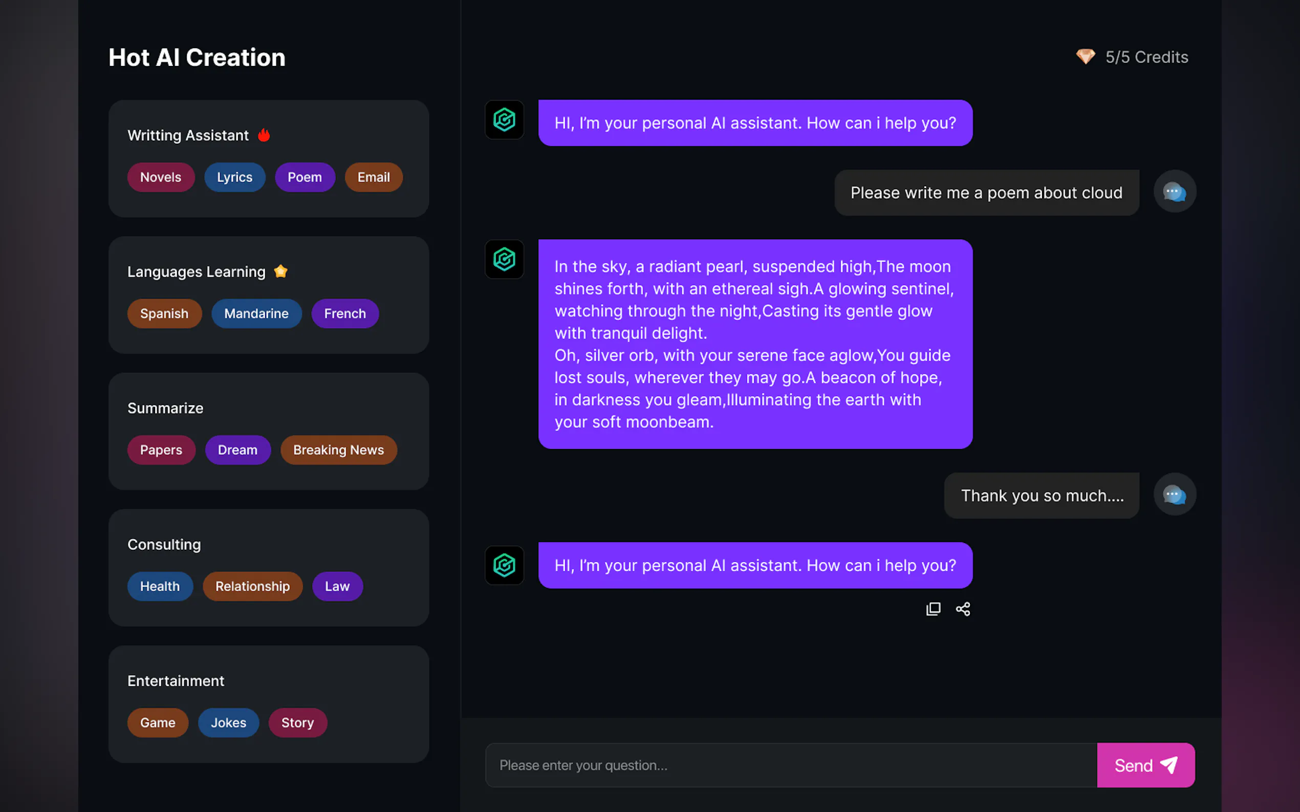Pick the Jokes entertainment option
Image resolution: width=1300 pixels, height=812 pixels.
(x=228, y=723)
